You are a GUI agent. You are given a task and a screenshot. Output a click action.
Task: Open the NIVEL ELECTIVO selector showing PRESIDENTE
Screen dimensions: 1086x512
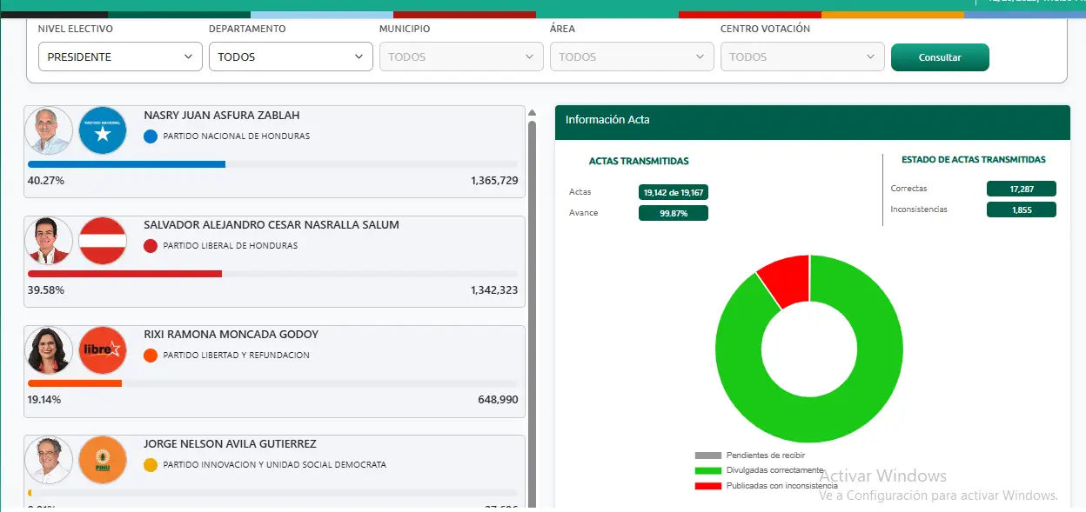click(x=120, y=56)
